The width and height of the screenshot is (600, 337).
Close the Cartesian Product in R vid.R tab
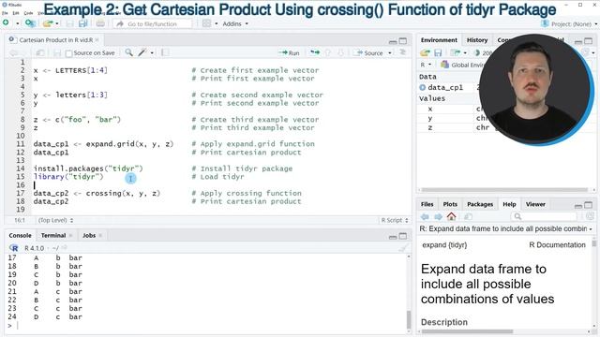pos(97,39)
